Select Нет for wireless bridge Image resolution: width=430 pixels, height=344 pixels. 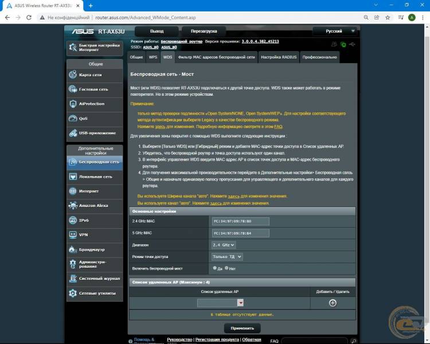point(226,268)
